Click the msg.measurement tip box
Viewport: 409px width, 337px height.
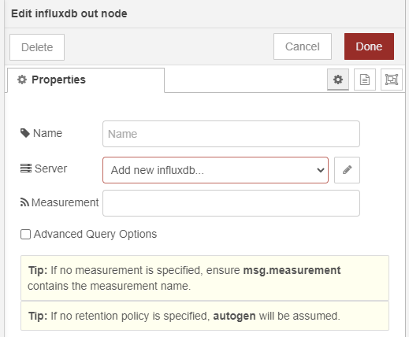(x=205, y=278)
